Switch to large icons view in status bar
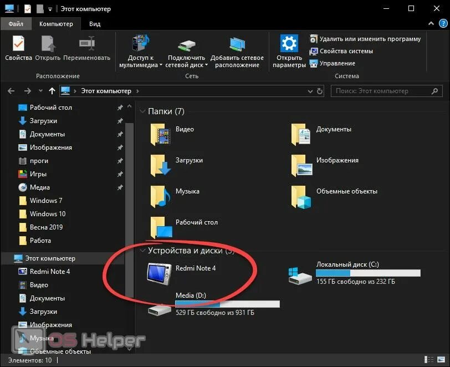 tap(441, 360)
